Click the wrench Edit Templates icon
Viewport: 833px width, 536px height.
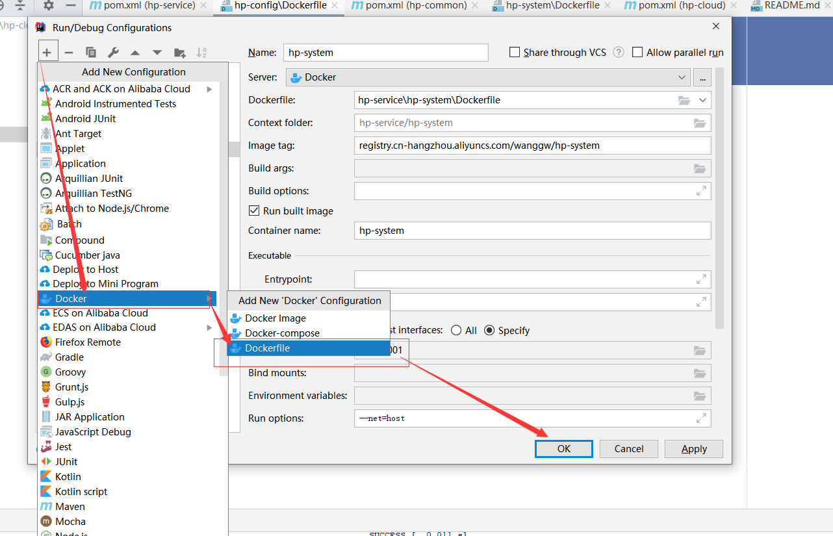pyautogui.click(x=113, y=53)
